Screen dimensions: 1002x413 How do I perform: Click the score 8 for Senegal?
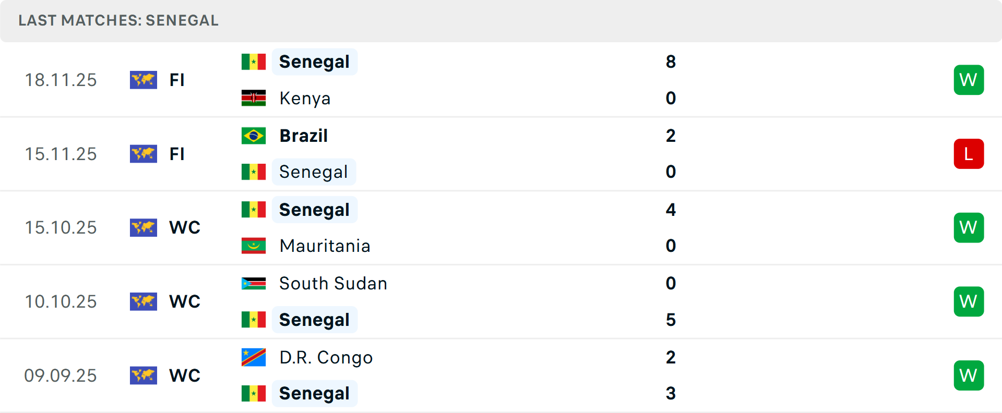[x=671, y=62]
